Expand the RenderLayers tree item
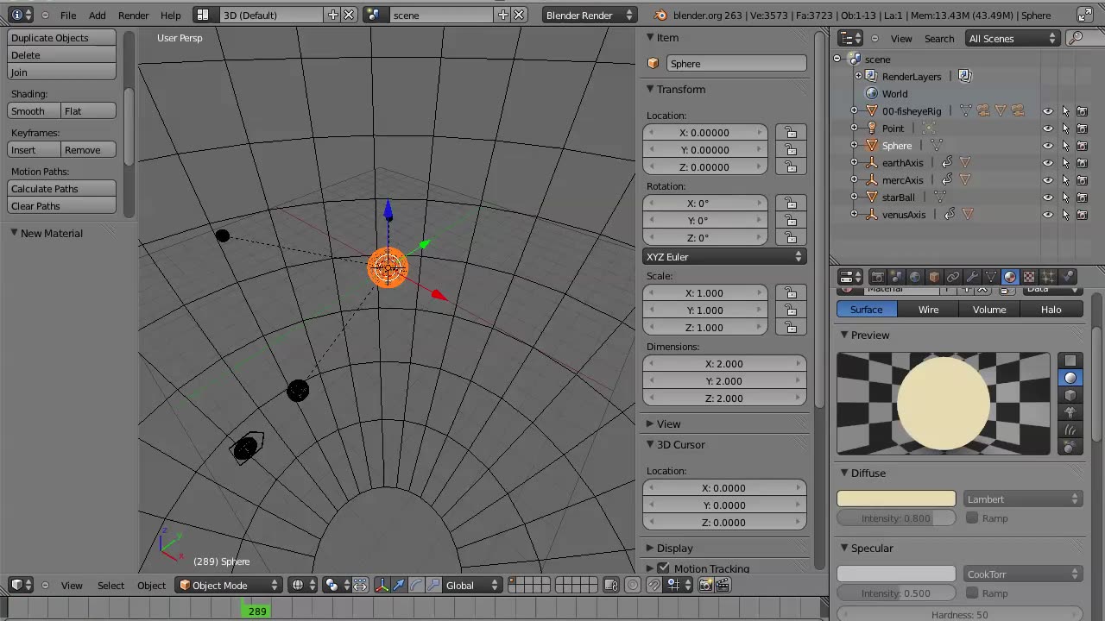 click(858, 76)
